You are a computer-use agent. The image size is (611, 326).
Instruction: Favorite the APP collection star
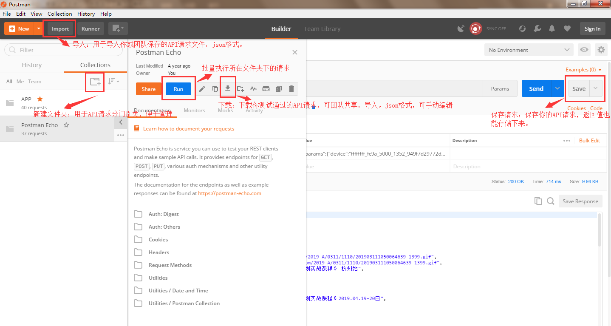tap(41, 99)
